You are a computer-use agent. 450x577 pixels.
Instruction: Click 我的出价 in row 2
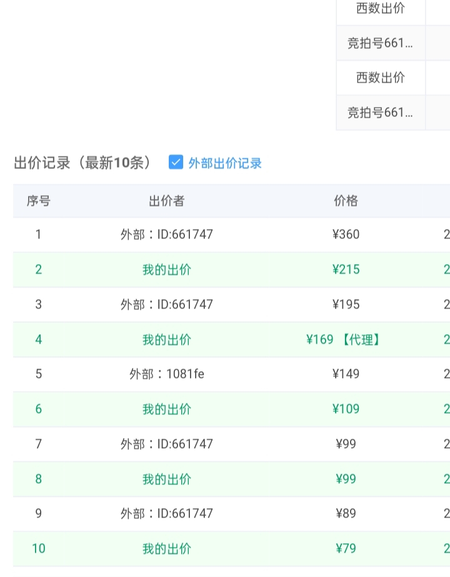166,270
